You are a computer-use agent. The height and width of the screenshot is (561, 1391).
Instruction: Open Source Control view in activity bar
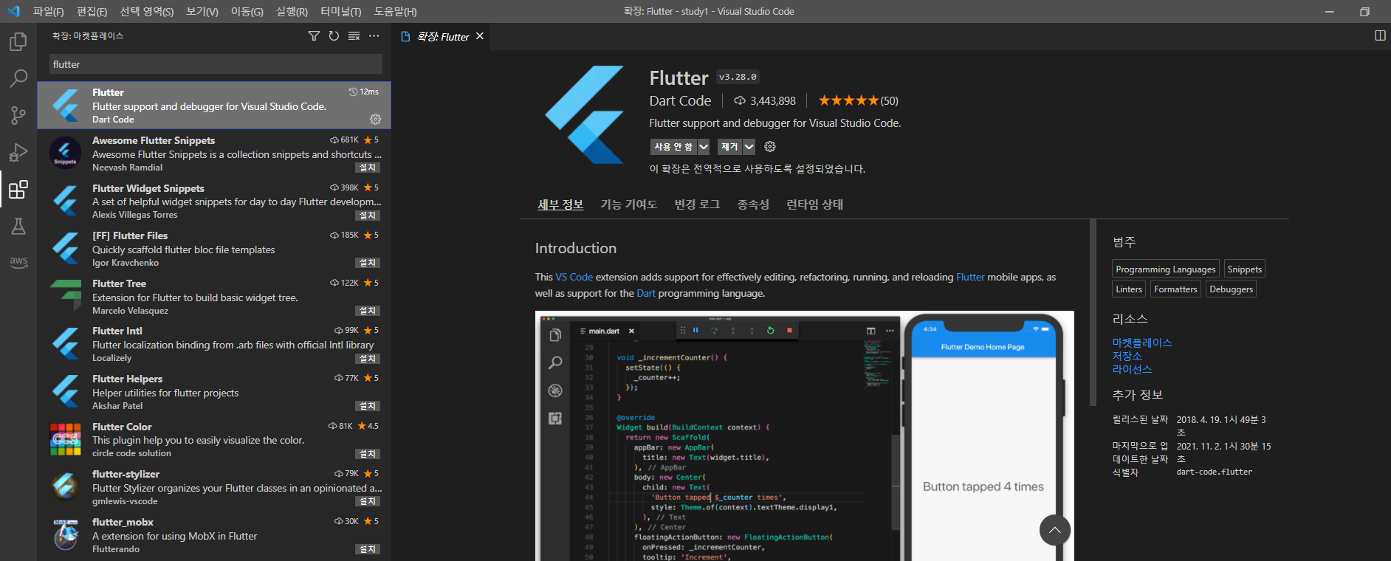pos(18,115)
